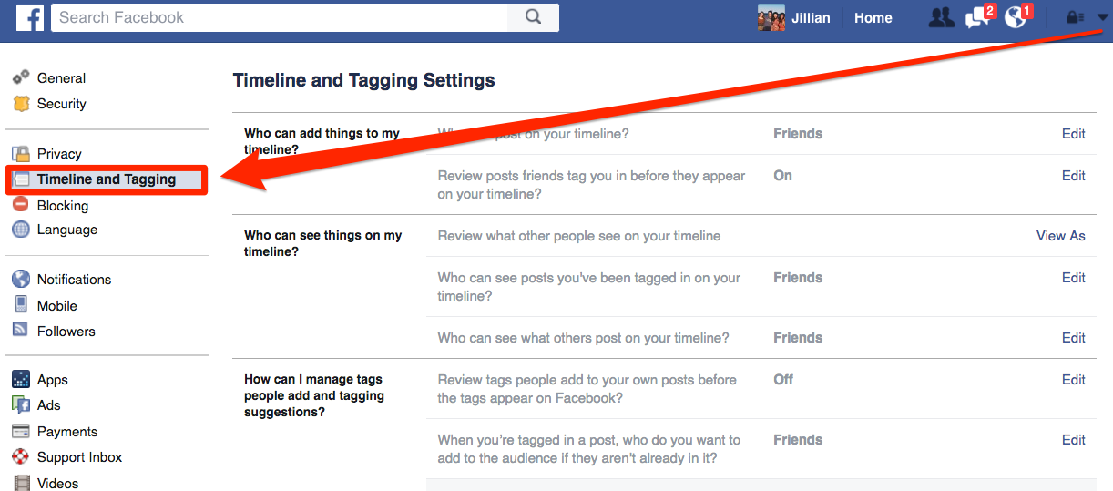Select the Language globe icon
Image resolution: width=1113 pixels, height=491 pixels.
20,230
